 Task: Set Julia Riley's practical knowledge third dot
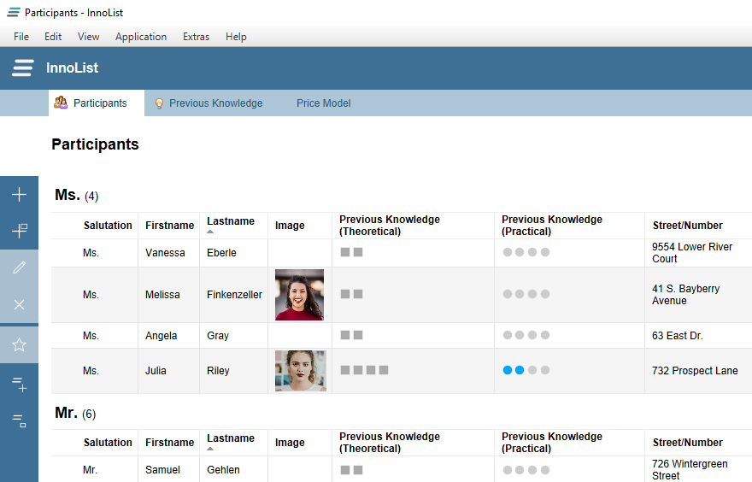pos(532,370)
